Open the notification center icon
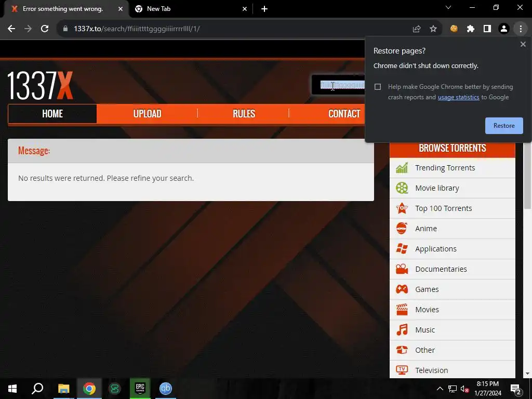Image resolution: width=532 pixels, height=399 pixels. pyautogui.click(x=515, y=390)
